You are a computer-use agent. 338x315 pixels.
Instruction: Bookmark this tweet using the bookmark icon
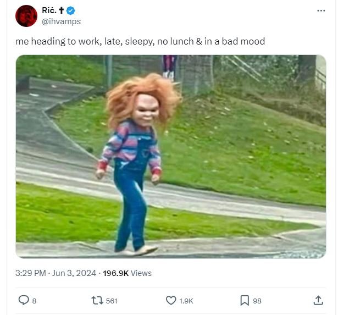click(244, 300)
